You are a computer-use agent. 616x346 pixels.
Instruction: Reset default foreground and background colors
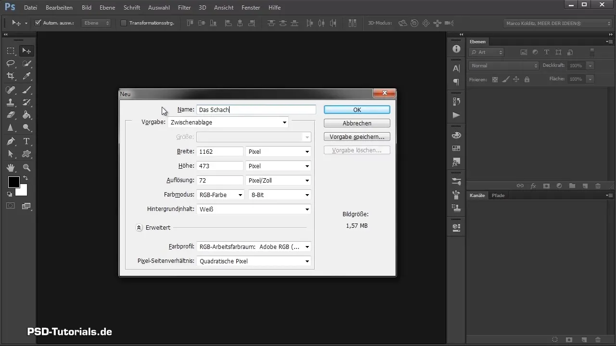10,194
